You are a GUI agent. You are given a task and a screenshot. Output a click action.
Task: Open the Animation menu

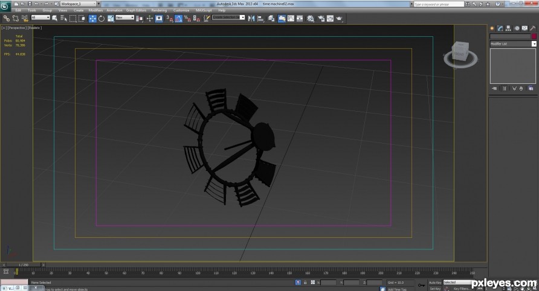click(x=114, y=10)
